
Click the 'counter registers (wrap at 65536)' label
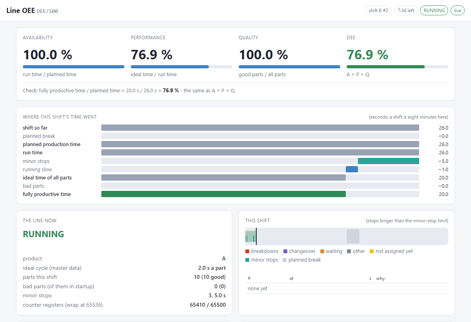[x=62, y=305]
